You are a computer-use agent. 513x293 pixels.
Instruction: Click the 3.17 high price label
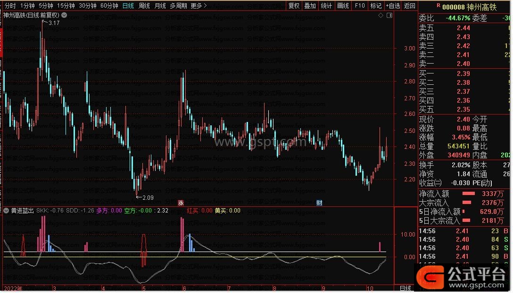[x=54, y=23]
